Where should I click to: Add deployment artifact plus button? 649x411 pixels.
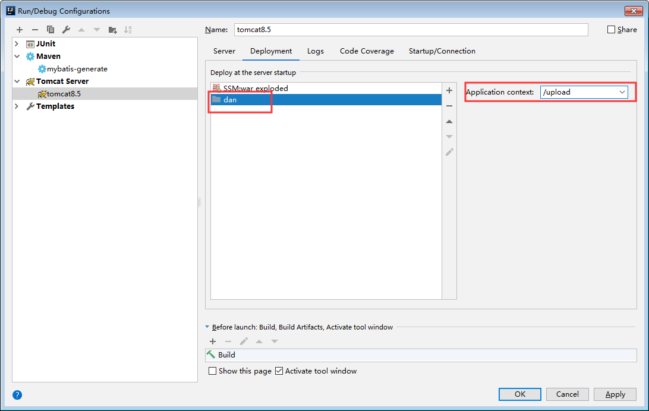[x=449, y=90]
